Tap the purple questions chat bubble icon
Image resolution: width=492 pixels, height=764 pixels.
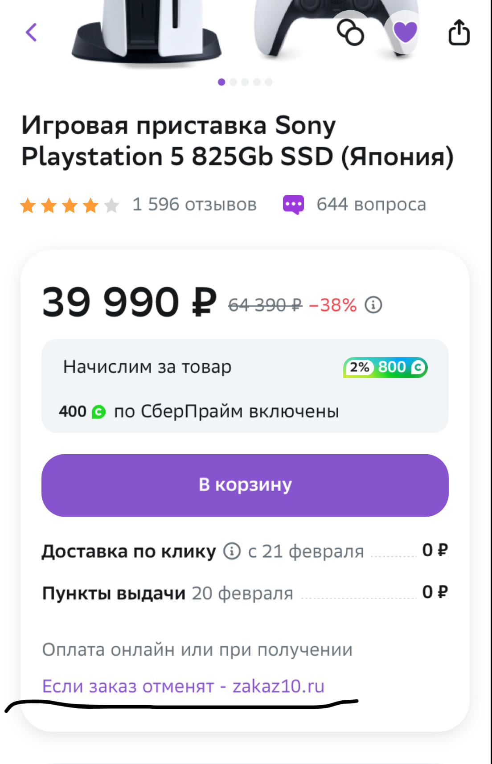[x=294, y=205]
